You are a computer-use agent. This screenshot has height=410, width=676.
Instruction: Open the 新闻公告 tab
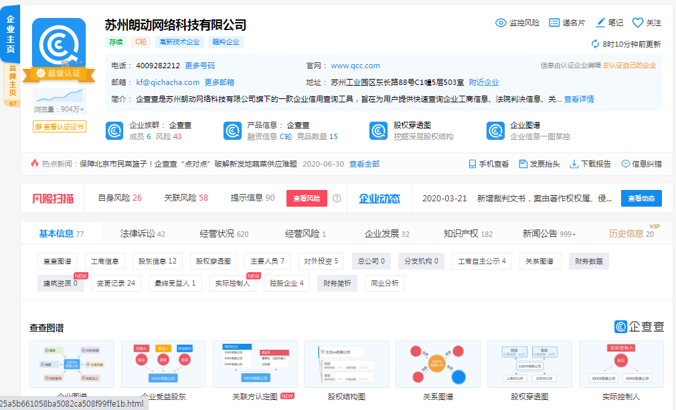(x=550, y=234)
